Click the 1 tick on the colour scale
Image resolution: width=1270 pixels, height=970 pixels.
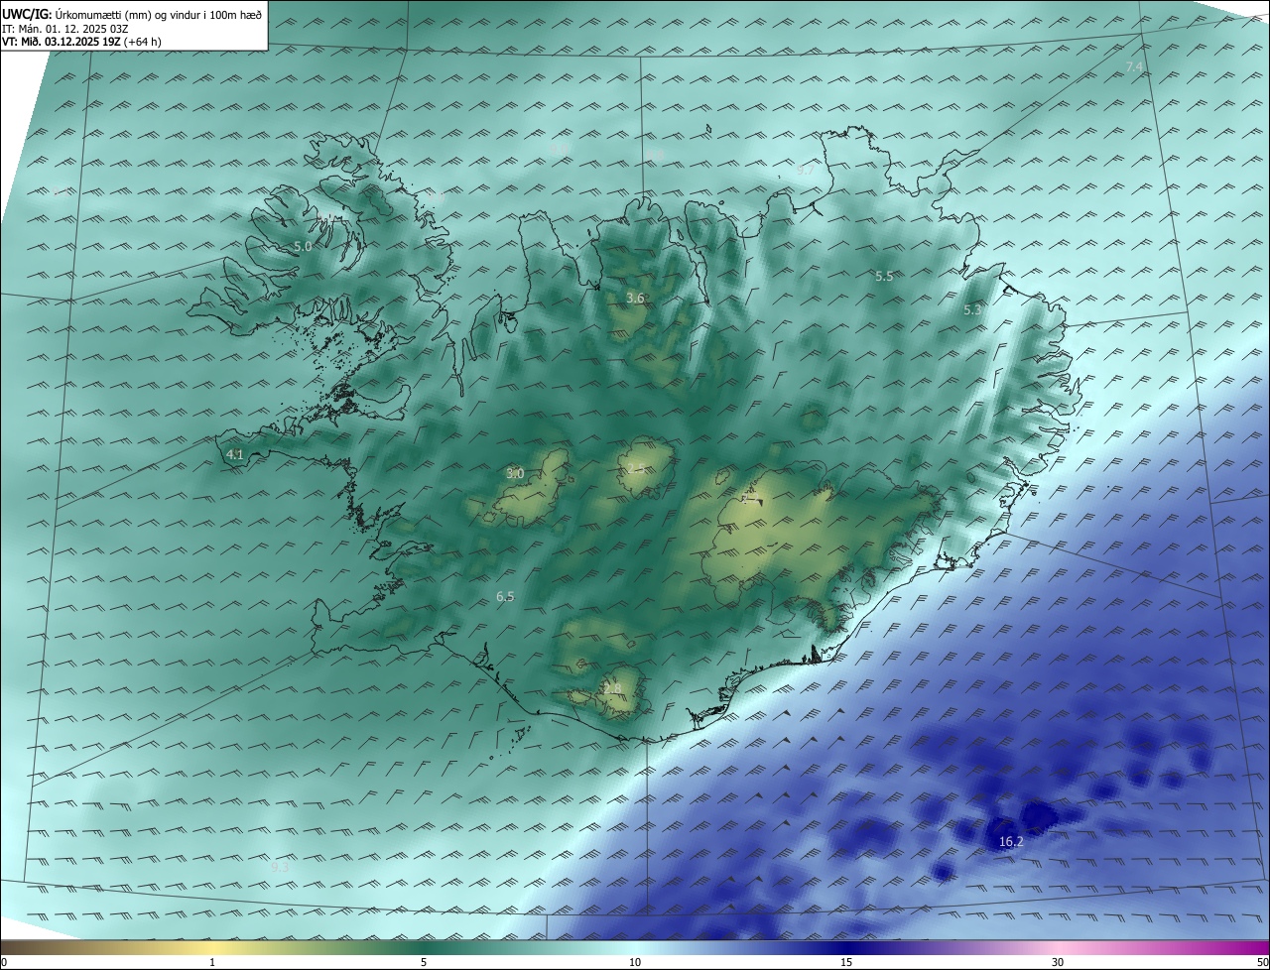(x=212, y=963)
